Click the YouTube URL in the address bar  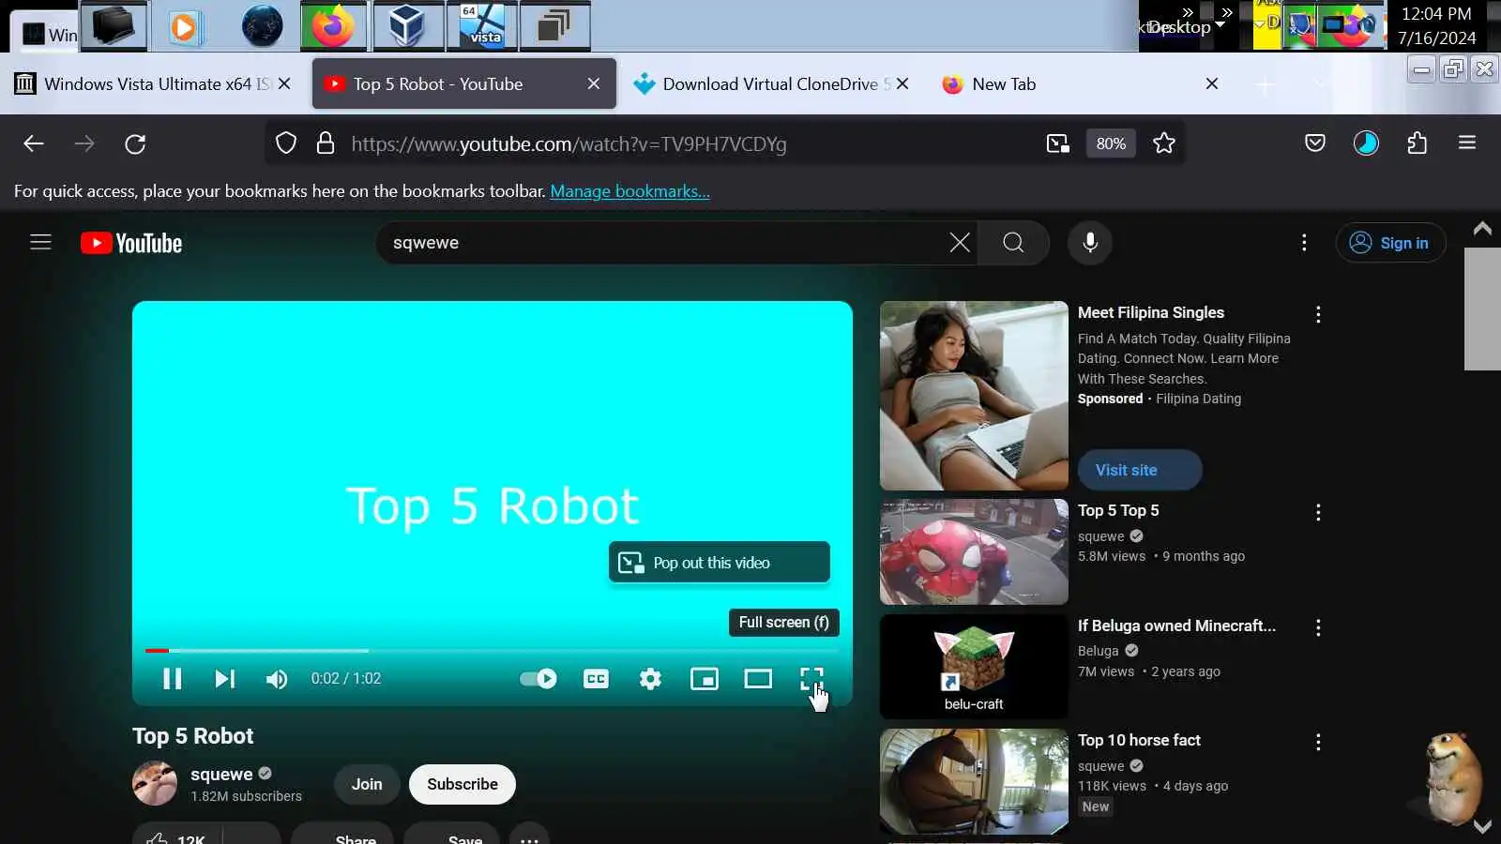[x=569, y=144]
